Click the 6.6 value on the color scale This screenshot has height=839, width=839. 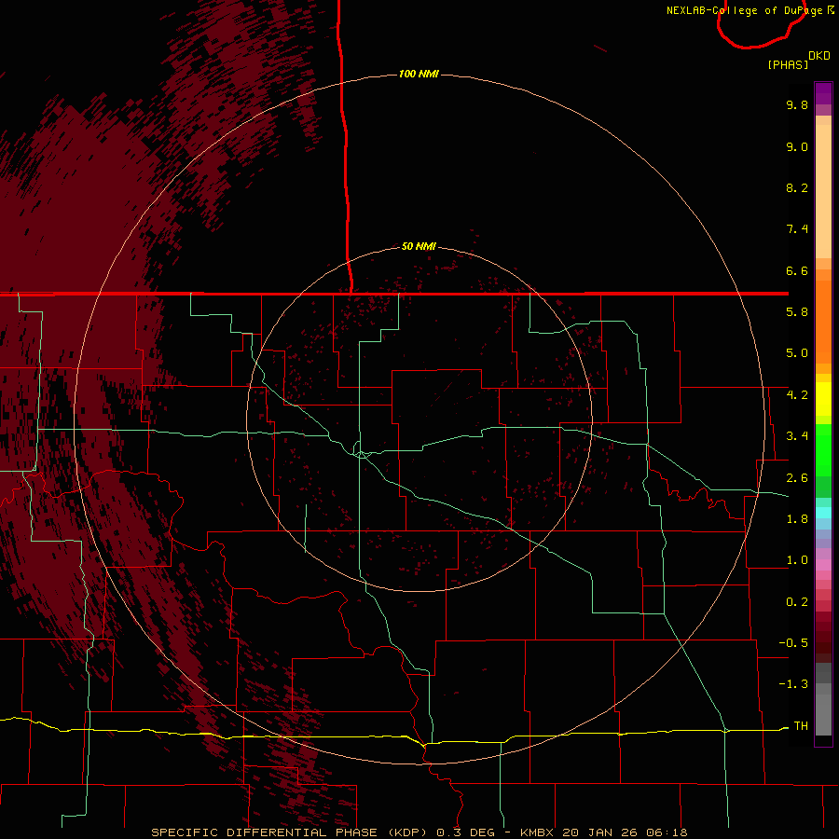click(x=797, y=270)
